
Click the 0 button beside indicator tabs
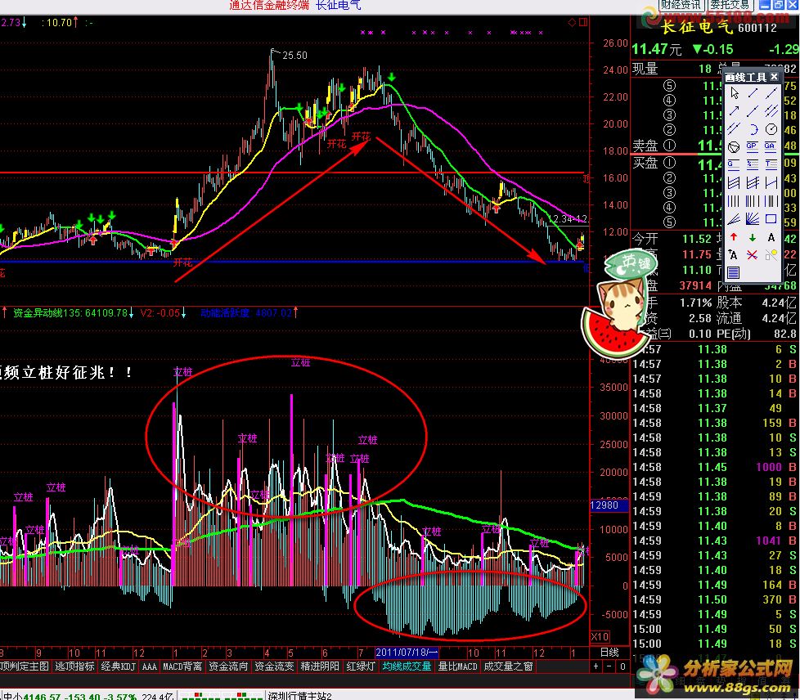[x=622, y=666]
